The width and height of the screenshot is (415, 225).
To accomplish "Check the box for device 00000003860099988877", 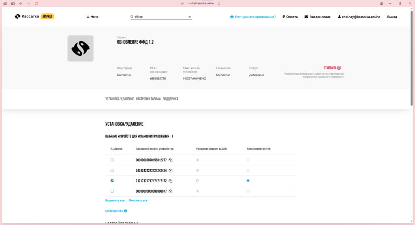I will [x=112, y=191].
